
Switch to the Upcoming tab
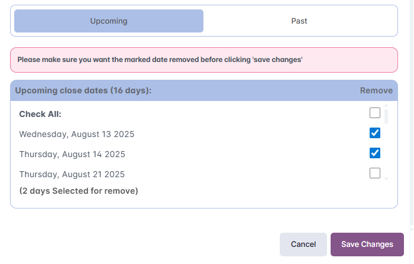[109, 21]
